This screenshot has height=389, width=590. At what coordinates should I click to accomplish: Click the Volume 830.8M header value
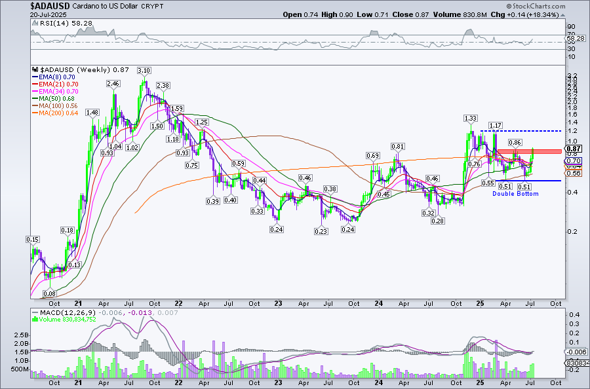click(460, 14)
